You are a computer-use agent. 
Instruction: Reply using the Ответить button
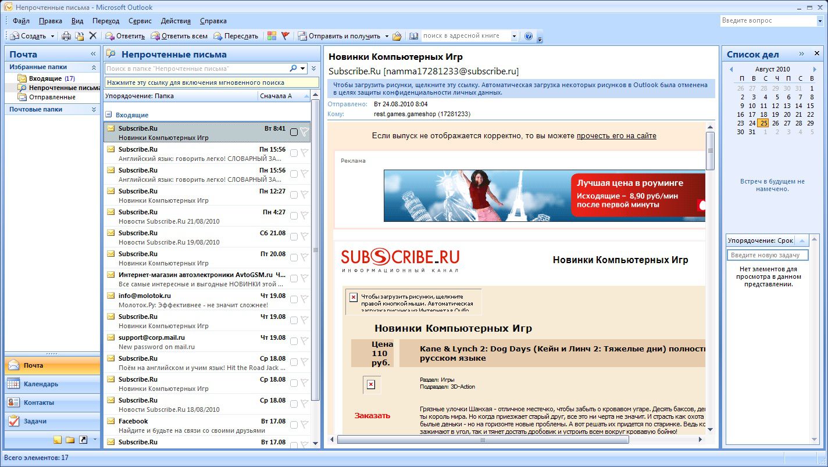(x=124, y=36)
